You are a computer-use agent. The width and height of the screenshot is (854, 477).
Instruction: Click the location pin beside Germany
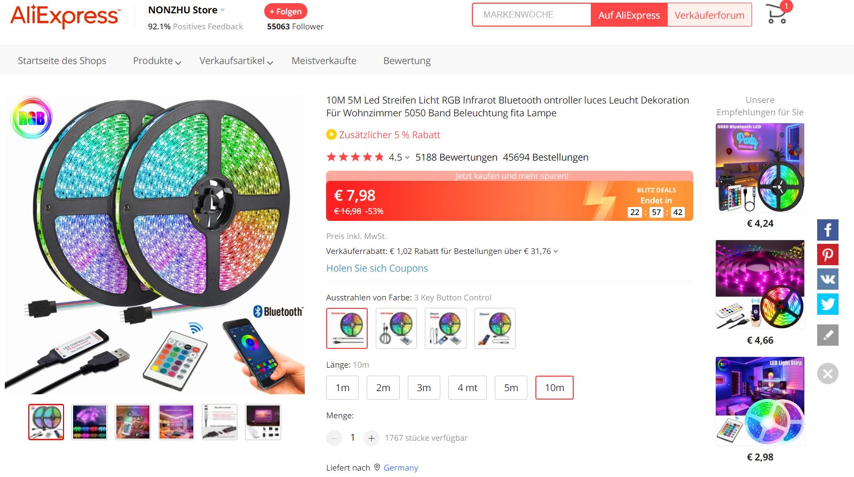377,467
